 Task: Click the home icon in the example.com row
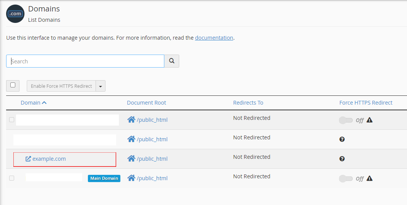pyautogui.click(x=131, y=158)
